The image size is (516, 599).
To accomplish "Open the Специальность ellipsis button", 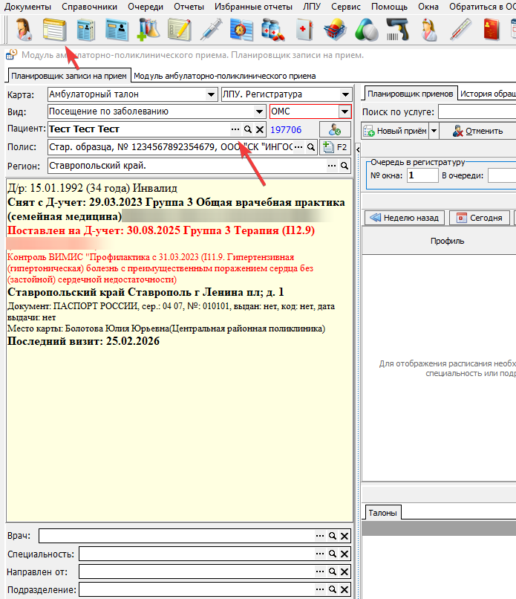I will [320, 554].
